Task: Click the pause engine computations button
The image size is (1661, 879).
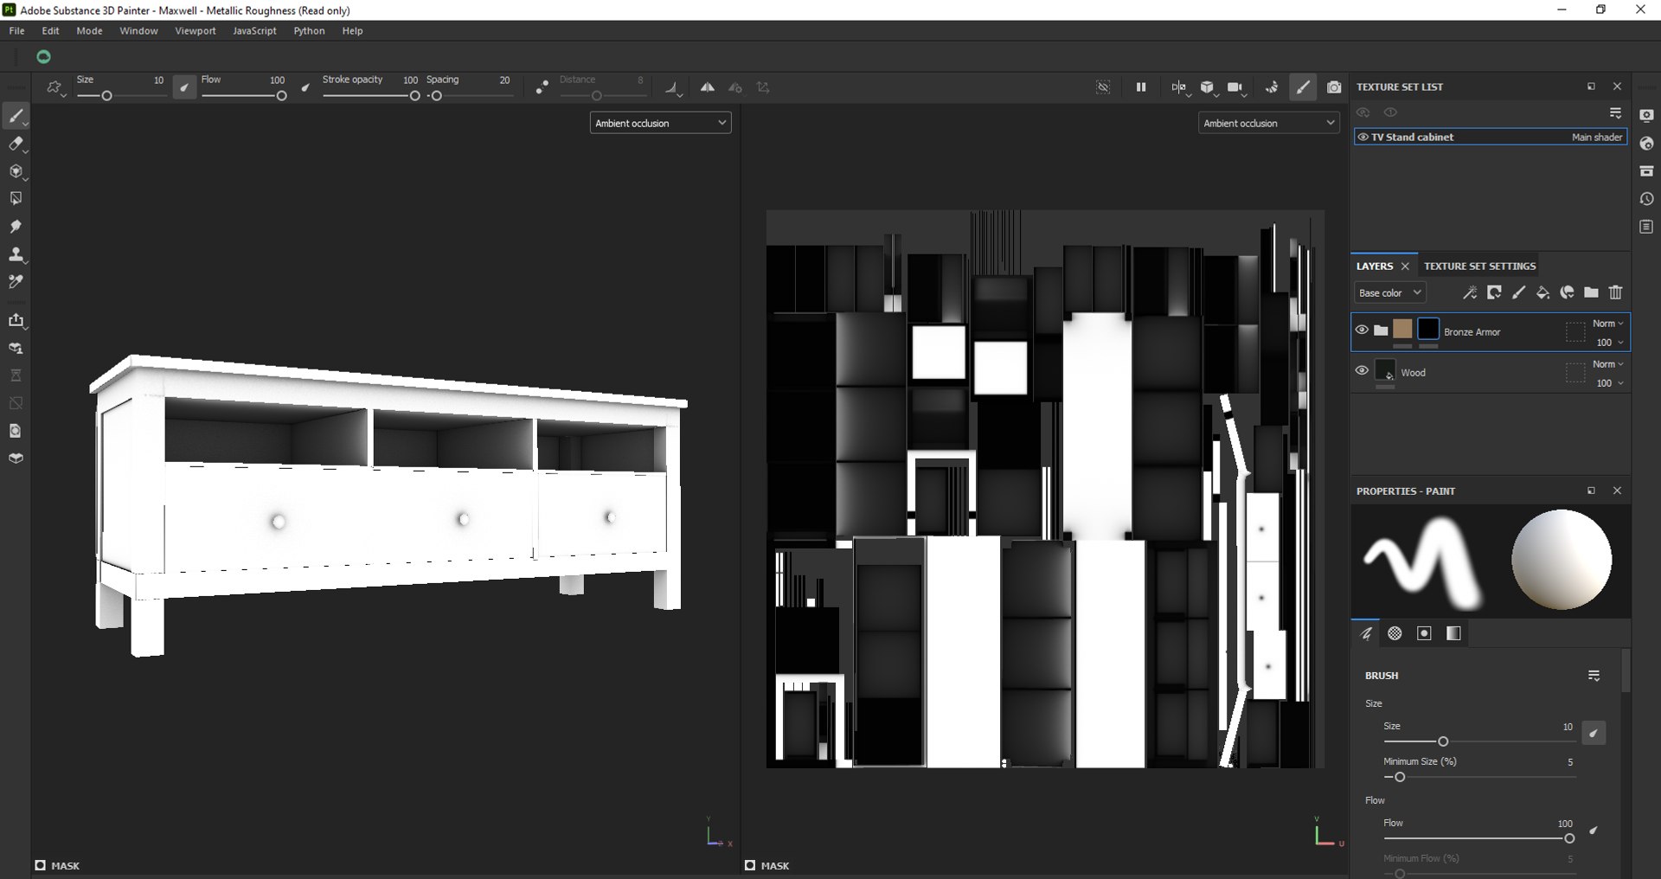Action: [x=1141, y=87]
